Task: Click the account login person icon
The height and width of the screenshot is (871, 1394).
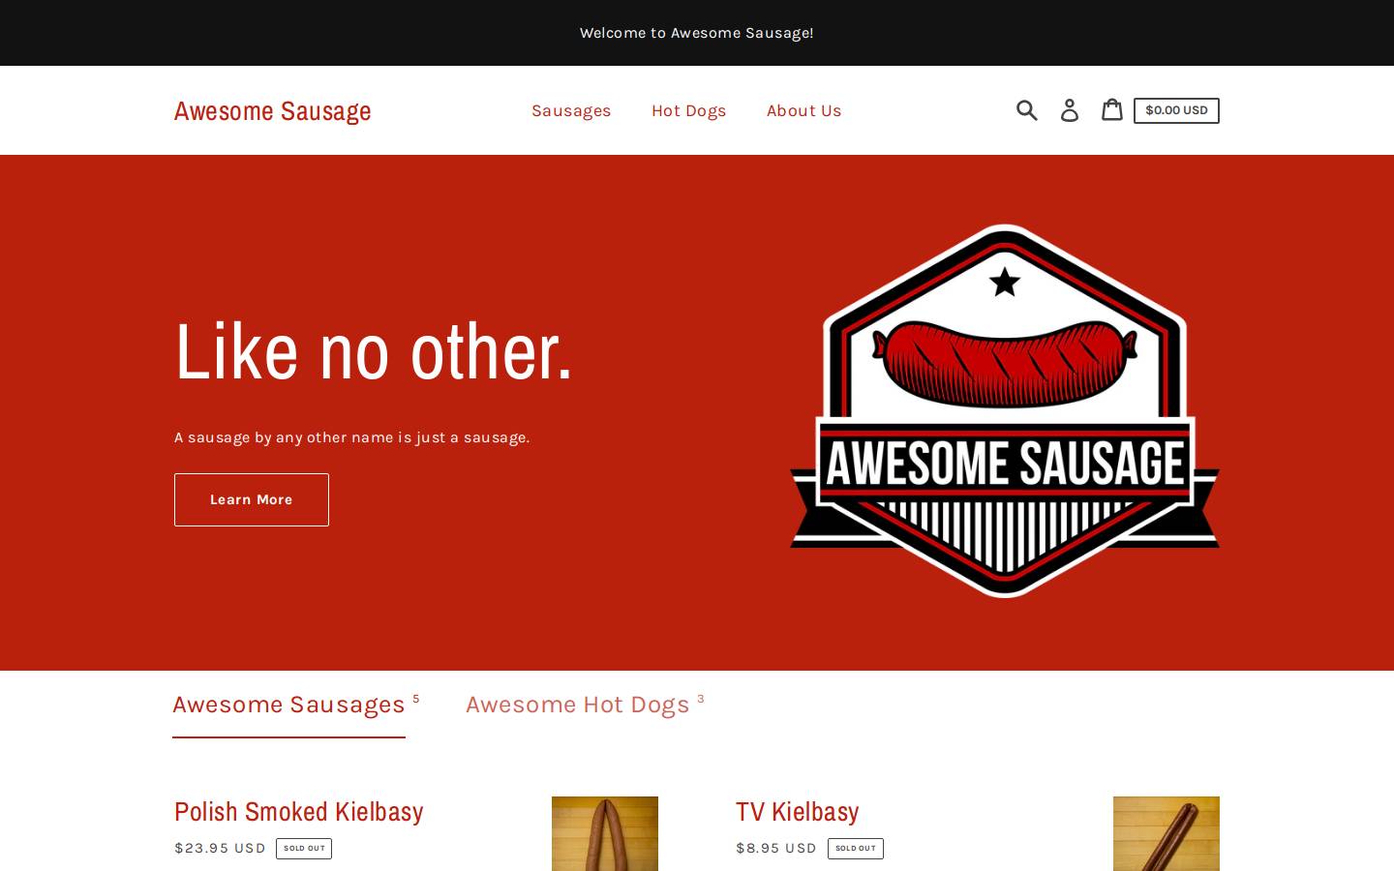Action: click(x=1070, y=110)
